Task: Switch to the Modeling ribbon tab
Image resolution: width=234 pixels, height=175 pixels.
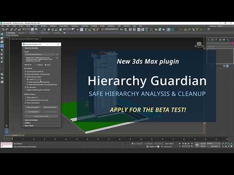Action: (11, 33)
